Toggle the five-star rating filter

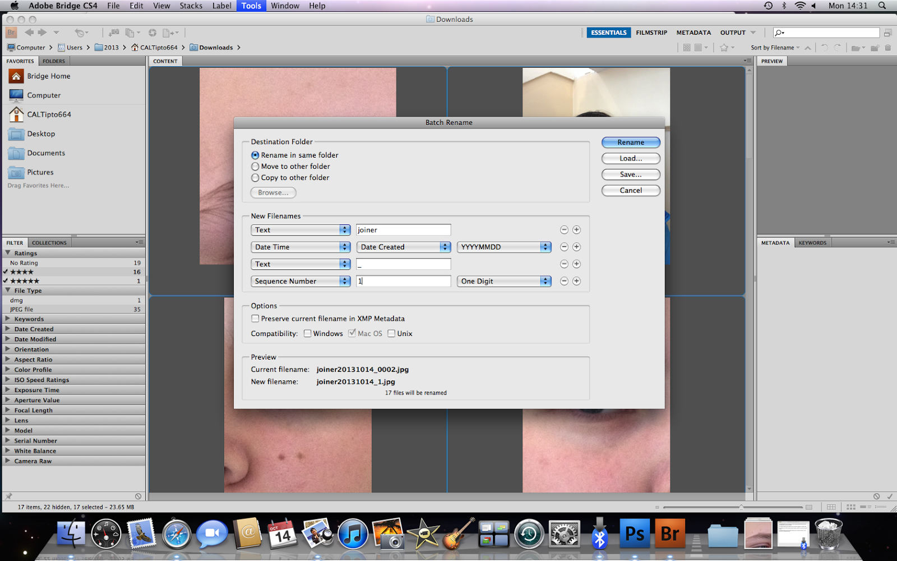pos(73,281)
